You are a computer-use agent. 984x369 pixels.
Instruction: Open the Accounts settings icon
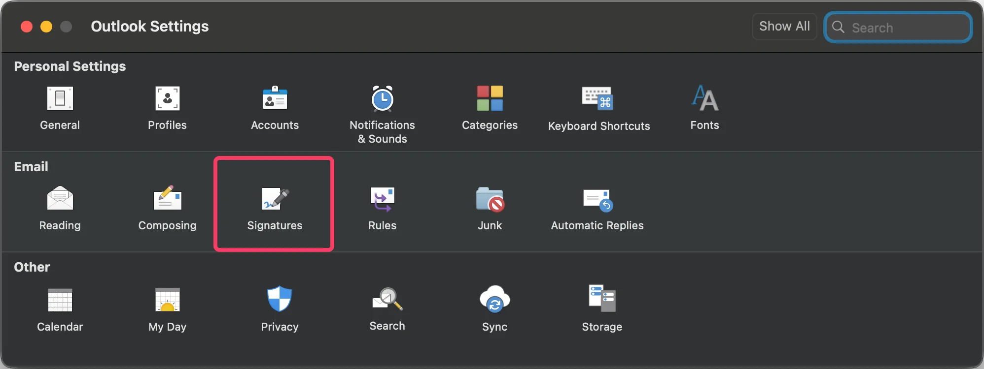[275, 108]
